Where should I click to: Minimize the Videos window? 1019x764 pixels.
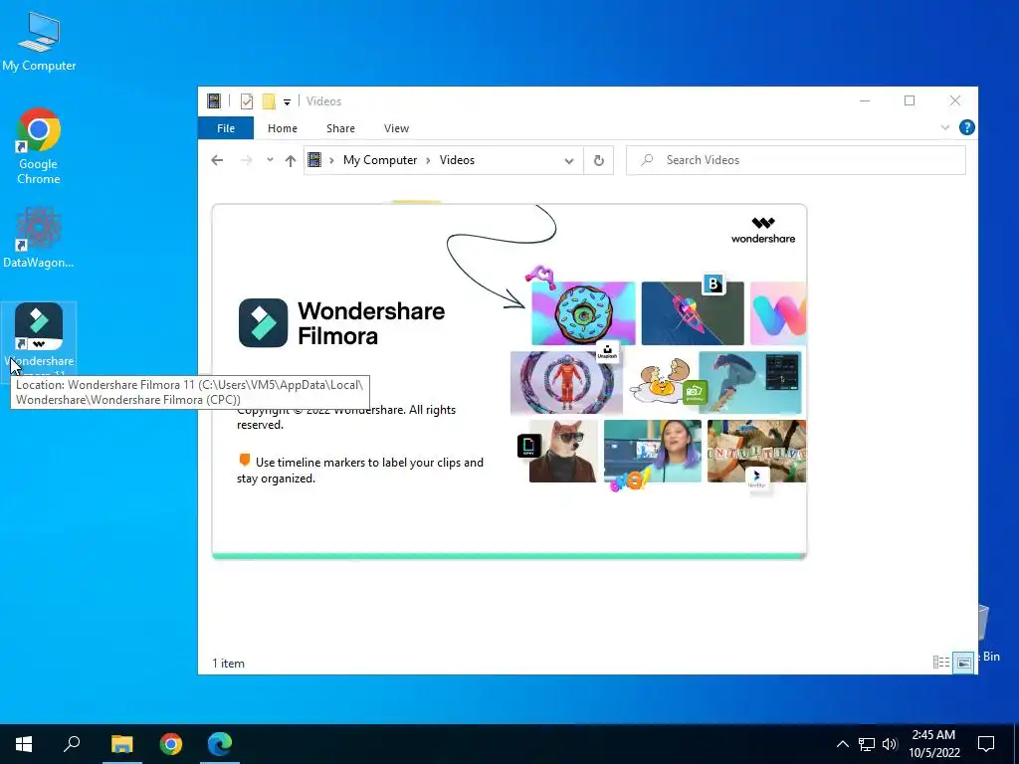(x=865, y=100)
